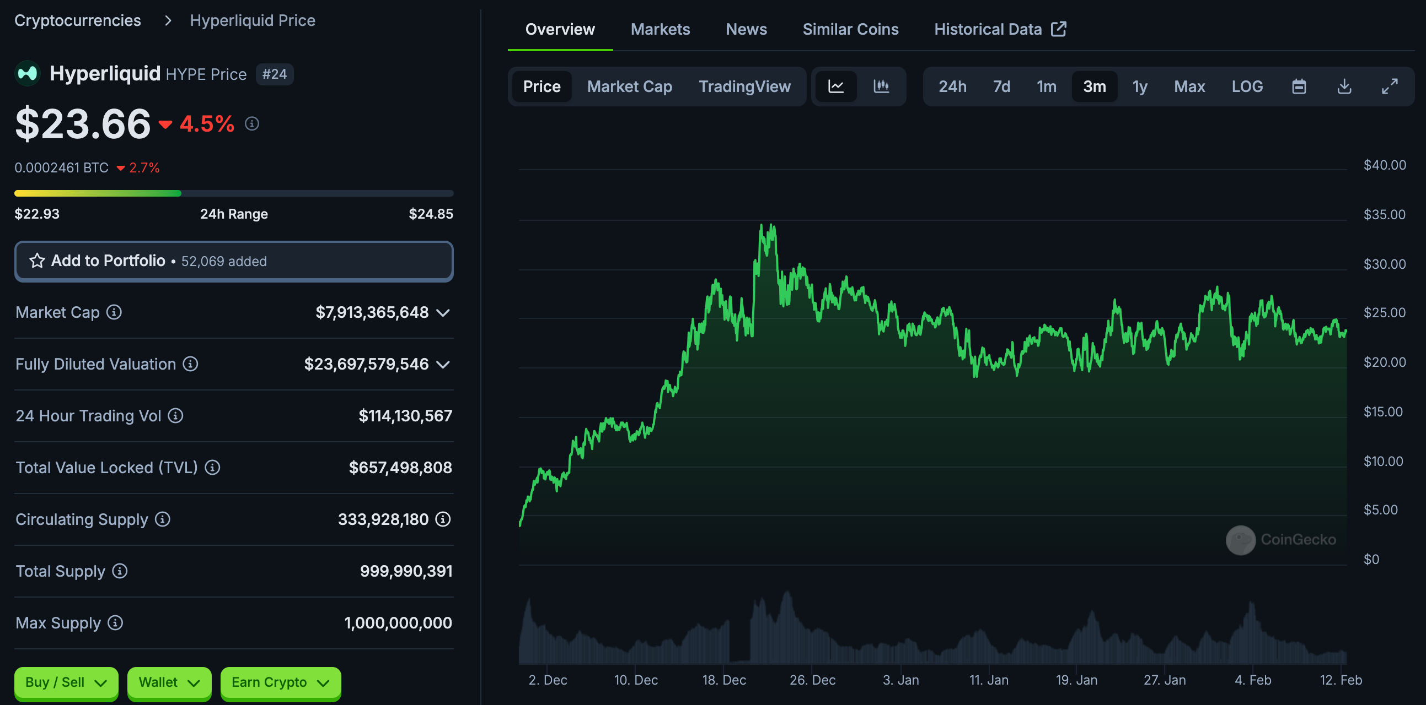This screenshot has width=1426, height=705.
Task: Select the TradingView chart toggle
Action: tap(744, 86)
